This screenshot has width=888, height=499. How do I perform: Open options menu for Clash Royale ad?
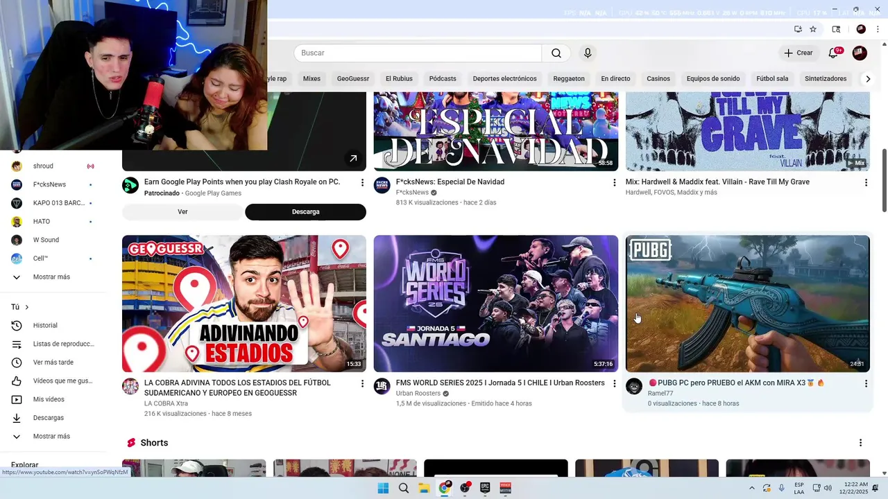pyautogui.click(x=362, y=182)
